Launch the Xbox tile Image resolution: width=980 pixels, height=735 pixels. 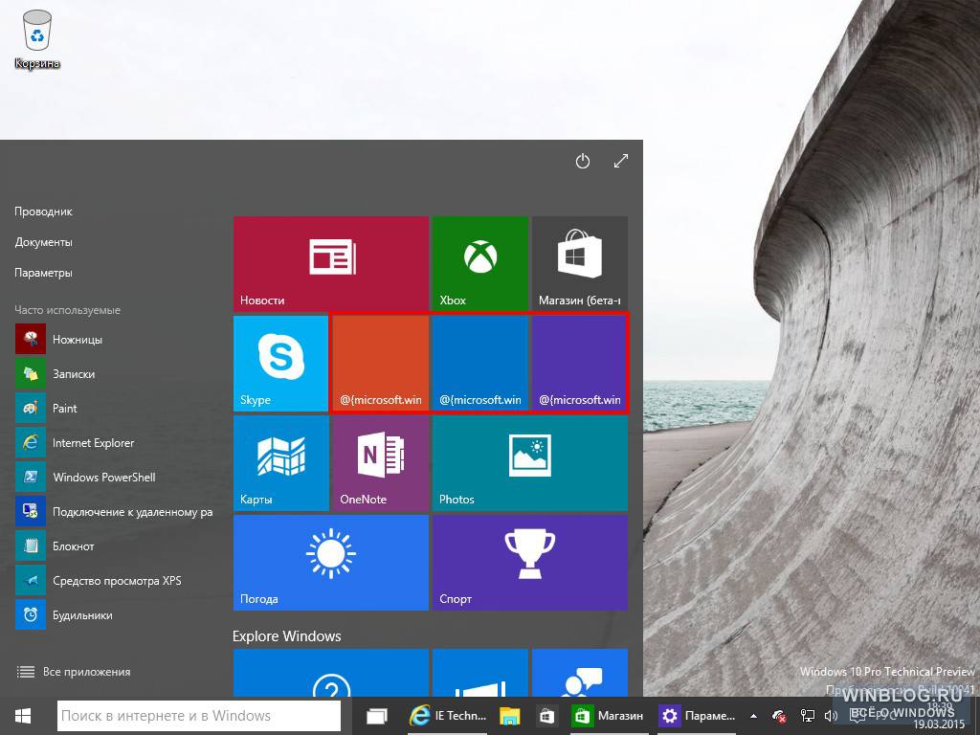click(480, 264)
